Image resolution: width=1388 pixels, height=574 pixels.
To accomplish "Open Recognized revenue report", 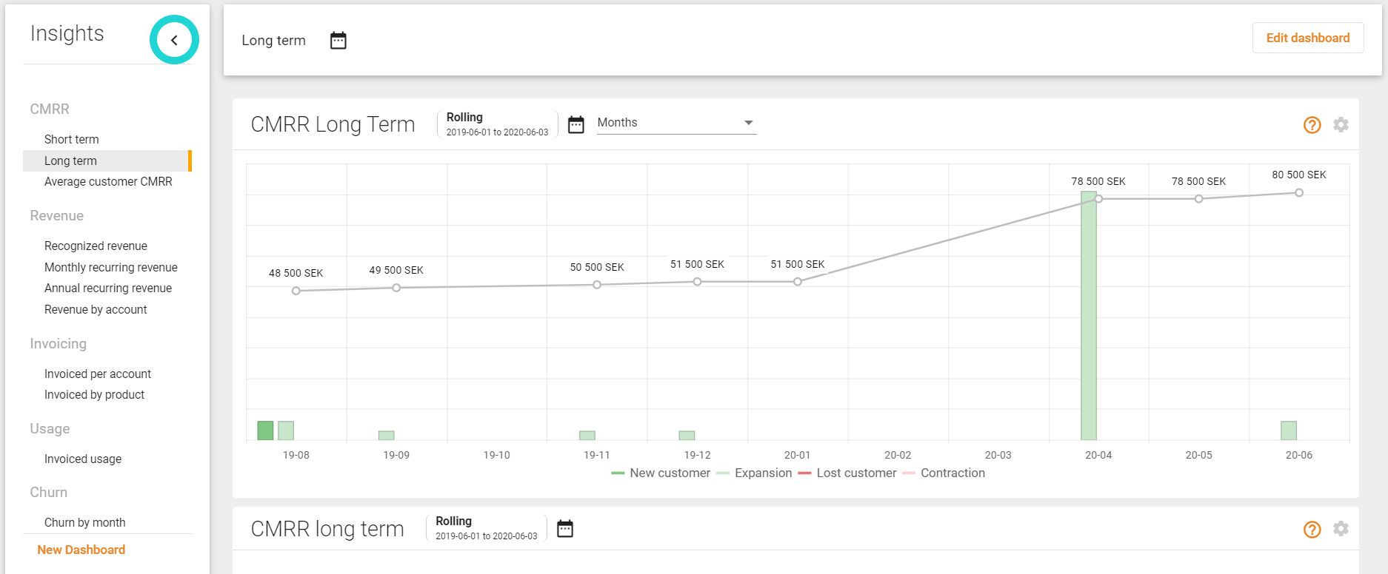I will click(x=96, y=246).
